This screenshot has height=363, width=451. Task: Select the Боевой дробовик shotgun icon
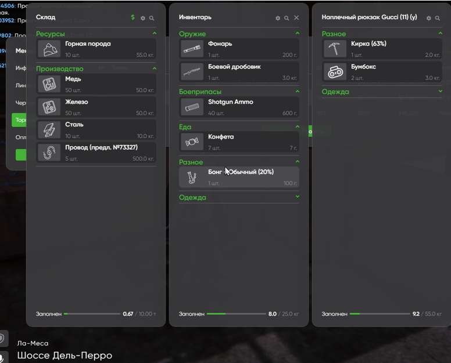[192, 72]
